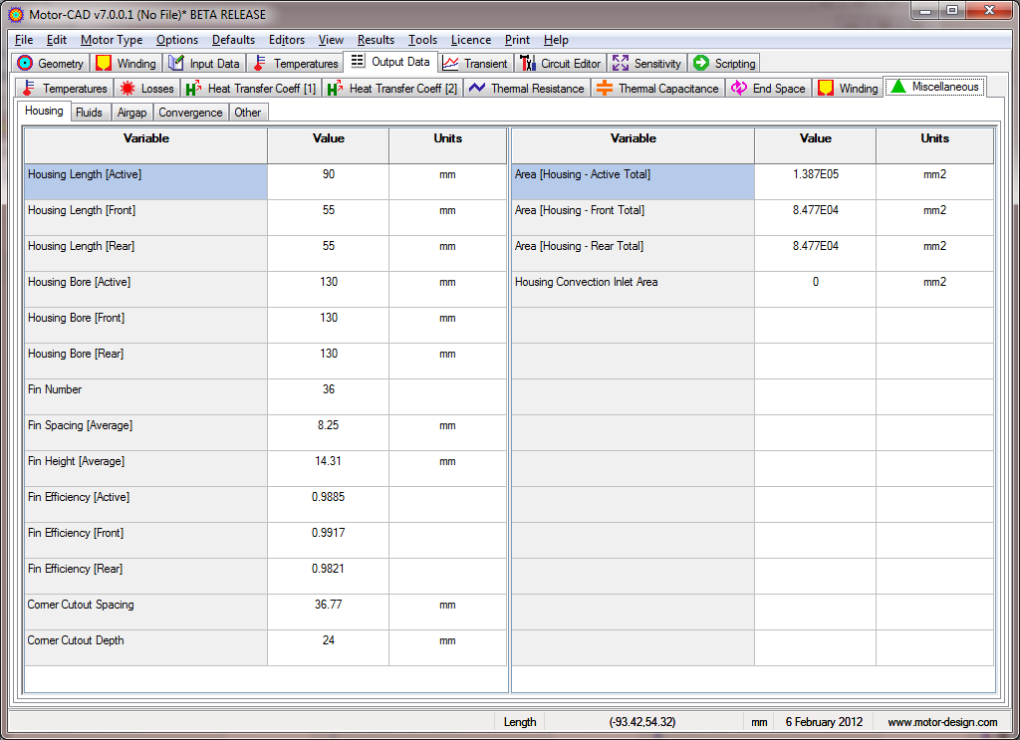Screen dimensions: 1020x740
Task: Open the Defaults menu
Action: (x=233, y=40)
